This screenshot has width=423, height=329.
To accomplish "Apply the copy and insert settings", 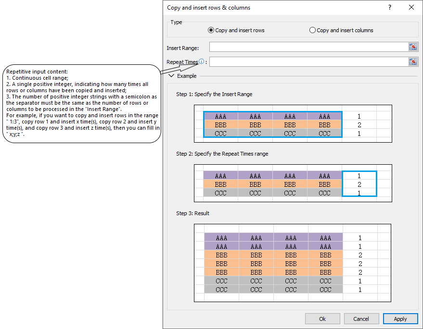I will 400,318.
